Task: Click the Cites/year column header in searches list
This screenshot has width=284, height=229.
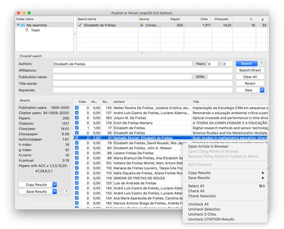Action: 222,19
